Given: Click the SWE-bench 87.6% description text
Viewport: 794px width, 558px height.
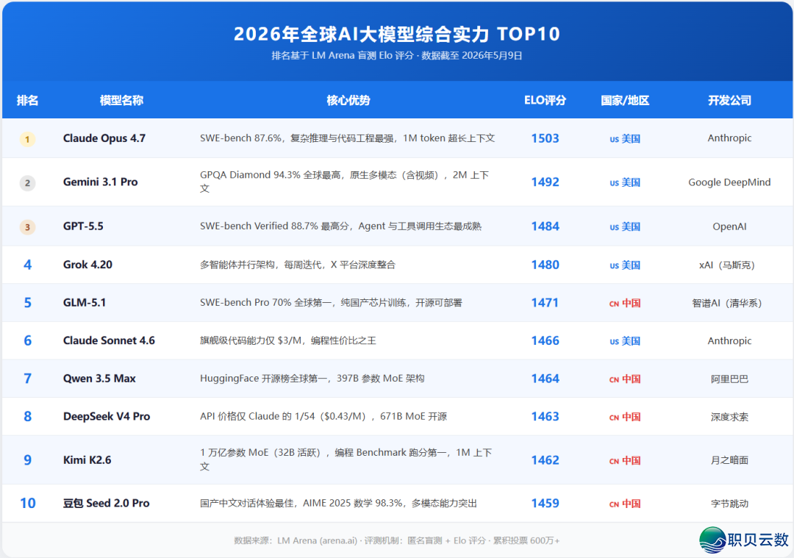Looking at the screenshot, I should pos(347,138).
